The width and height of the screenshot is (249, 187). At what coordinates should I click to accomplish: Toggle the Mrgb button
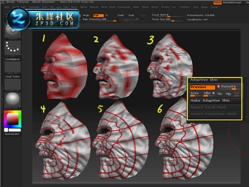(86, 15)
